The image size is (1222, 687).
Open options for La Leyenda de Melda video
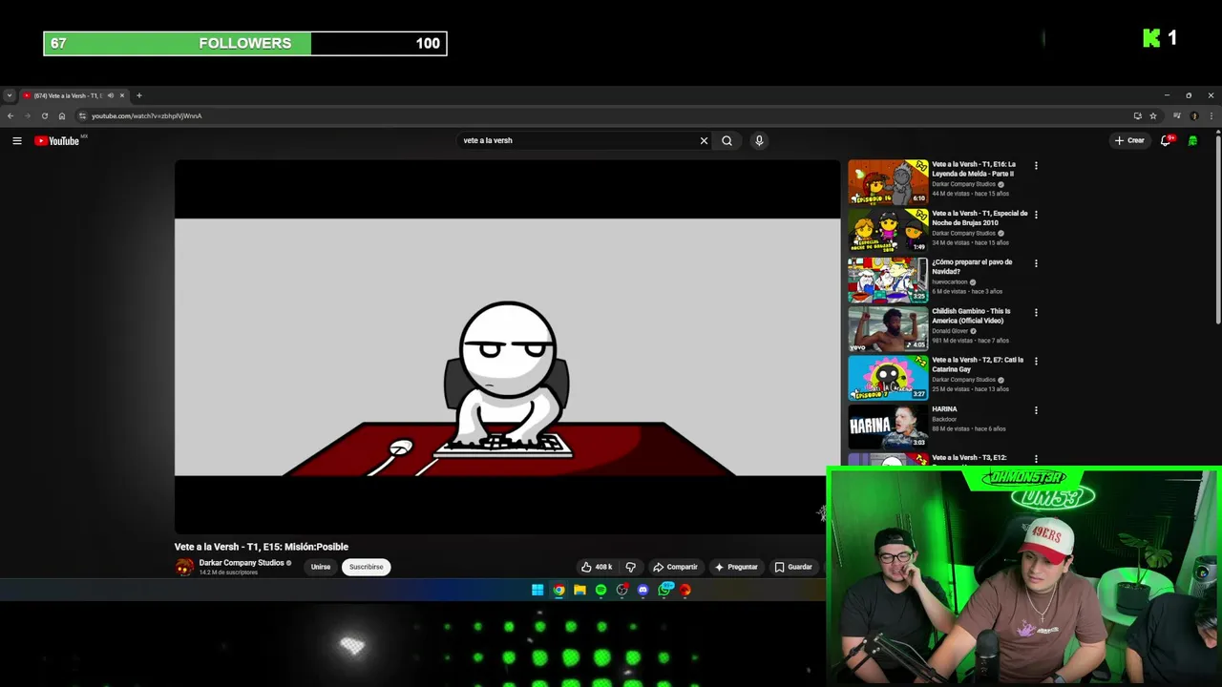1036,166
